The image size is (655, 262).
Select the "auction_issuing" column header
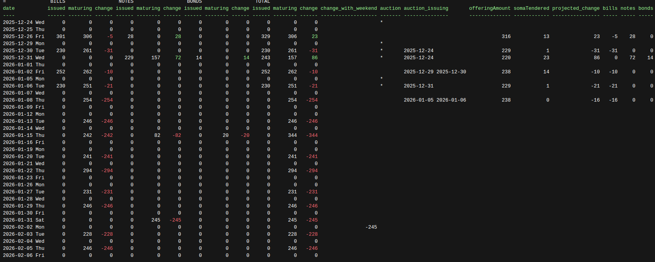426,8
